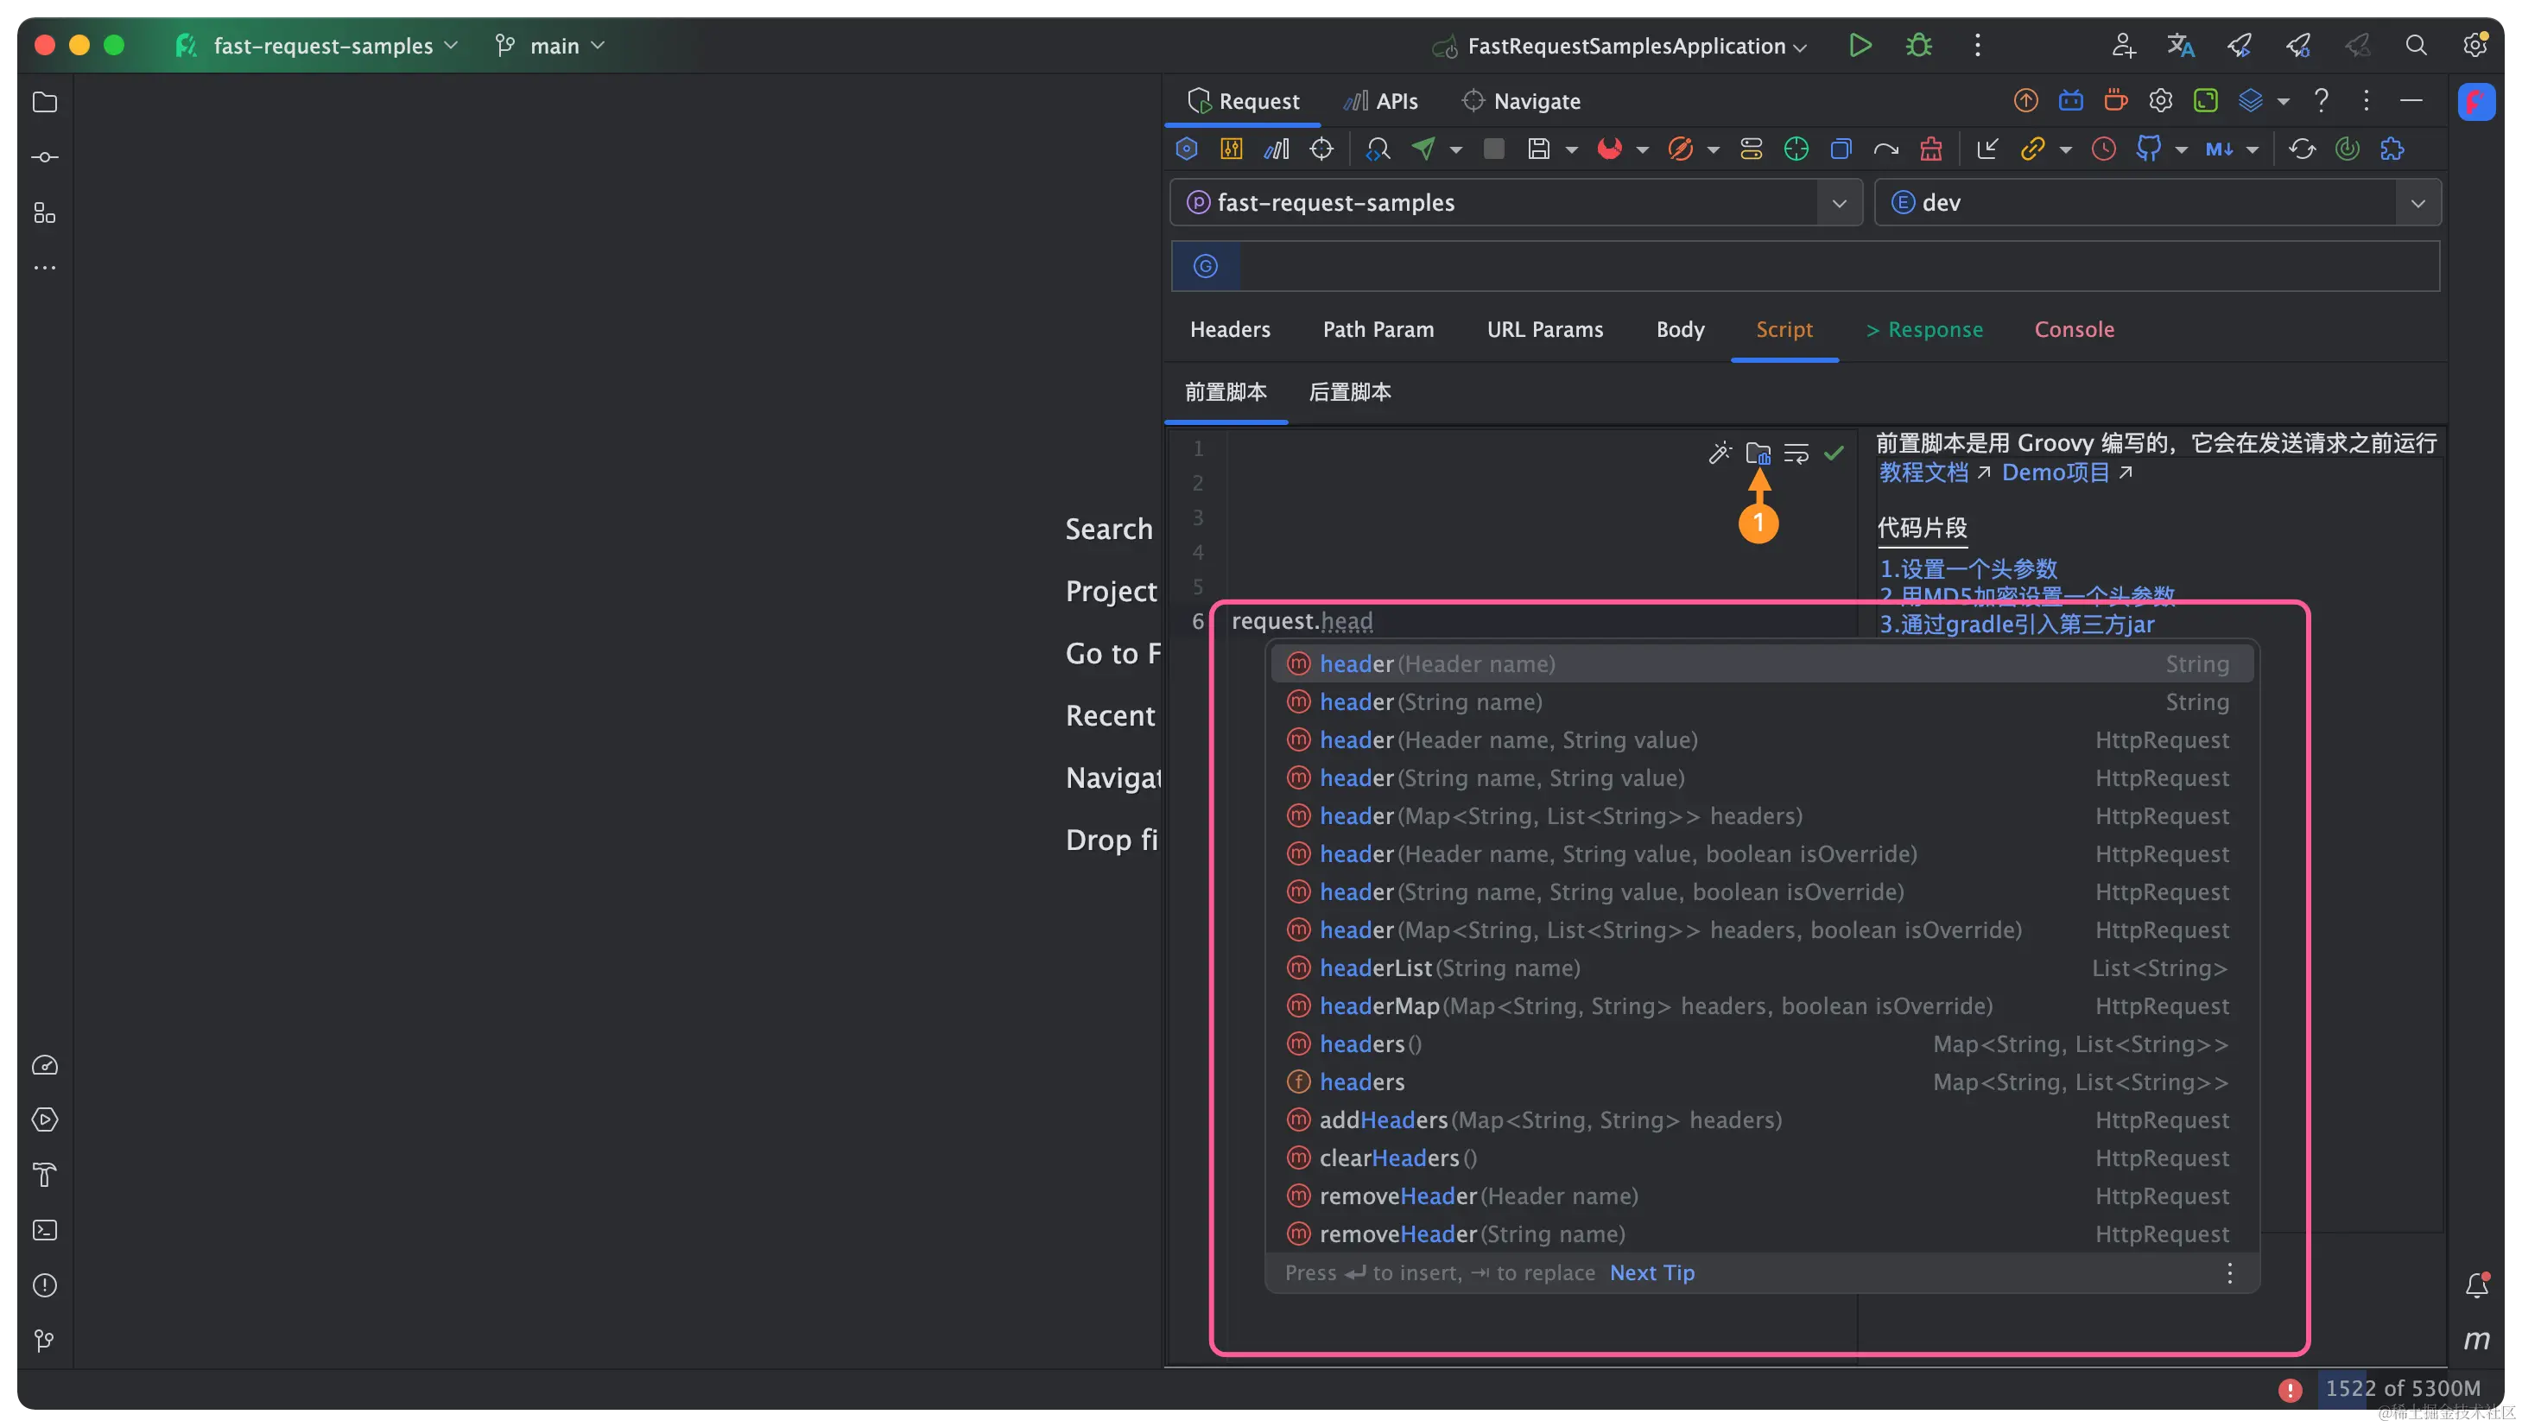Click the coffee donate icon
The image size is (2522, 1427).
tap(2113, 99)
